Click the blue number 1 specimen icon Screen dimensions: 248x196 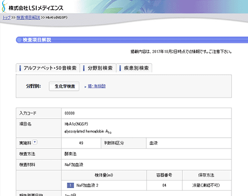click(70, 185)
